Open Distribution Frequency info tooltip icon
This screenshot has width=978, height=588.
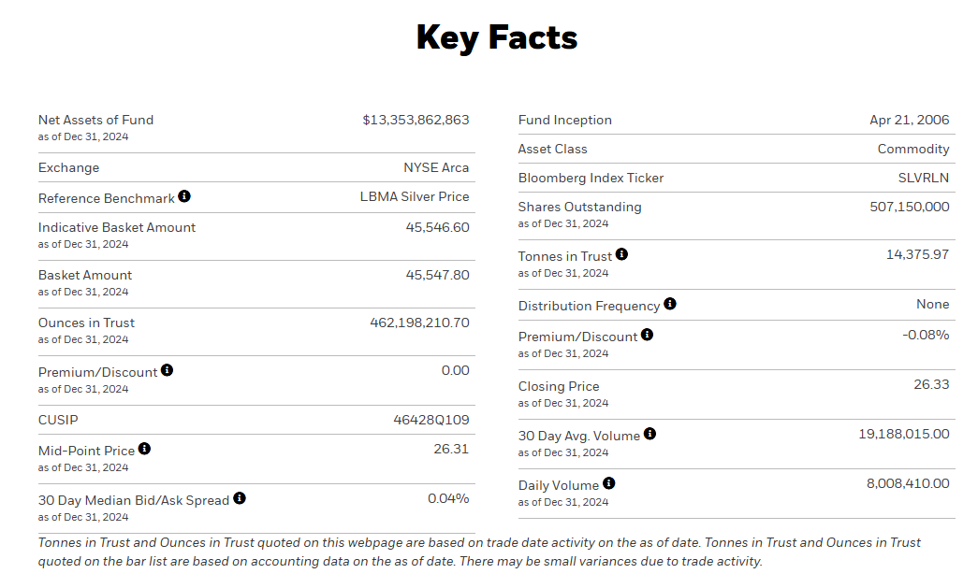click(x=669, y=304)
